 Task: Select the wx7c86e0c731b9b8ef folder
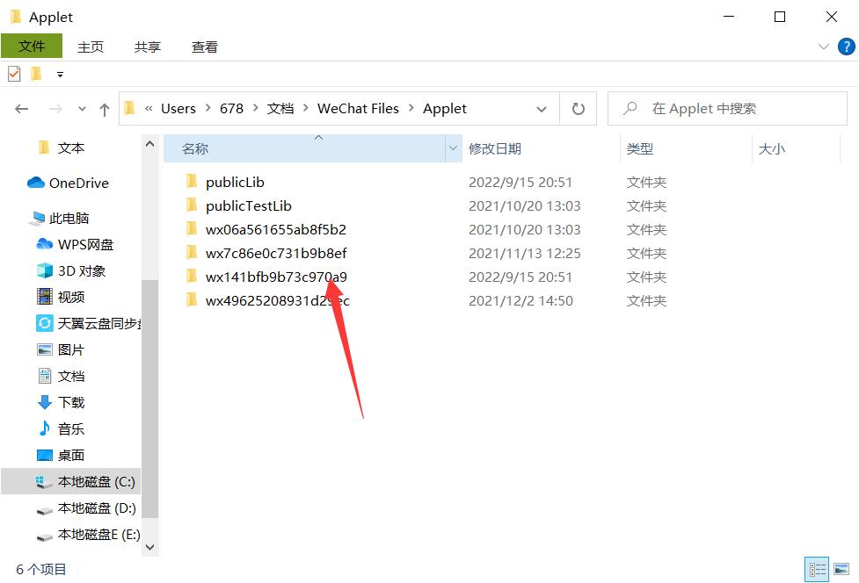click(x=276, y=253)
